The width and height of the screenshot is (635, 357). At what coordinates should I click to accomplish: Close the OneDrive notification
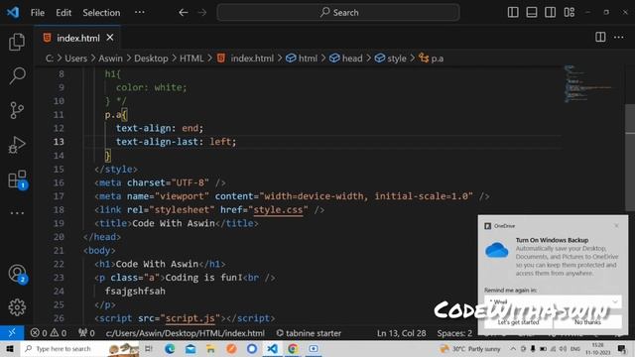pos(616,225)
